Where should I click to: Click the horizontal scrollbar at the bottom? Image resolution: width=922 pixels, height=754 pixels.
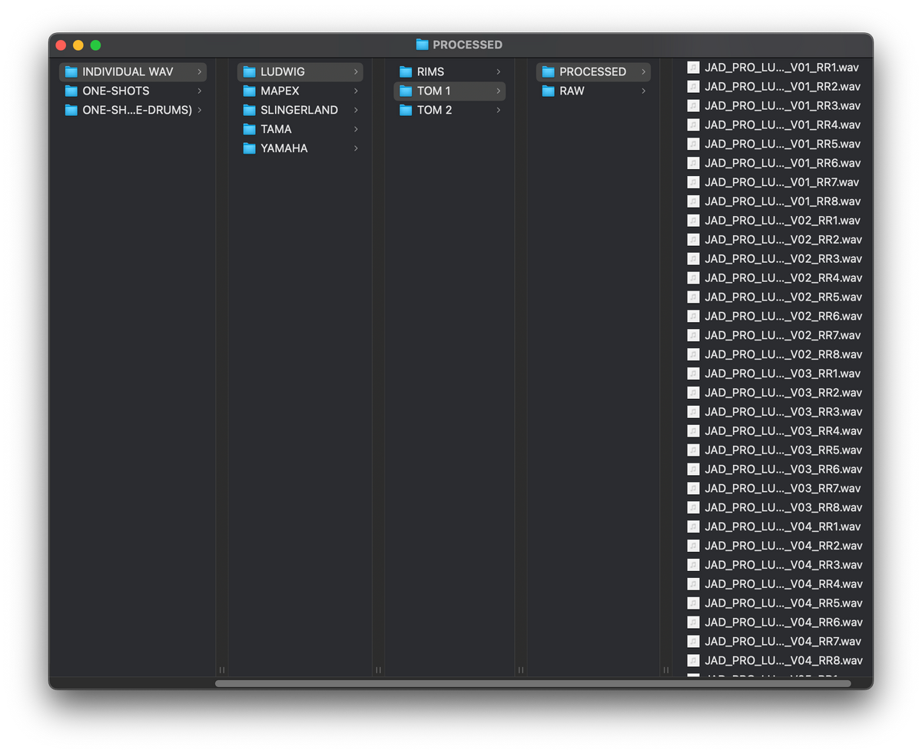point(532,683)
